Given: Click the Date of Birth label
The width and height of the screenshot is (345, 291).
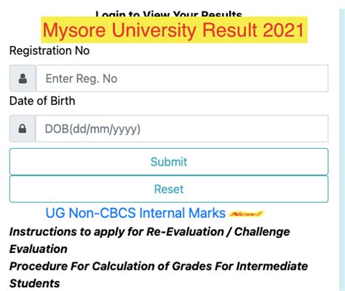Looking at the screenshot, I should [42, 101].
